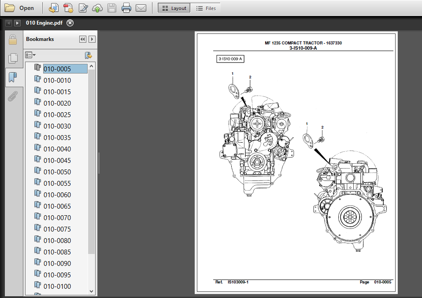Click bookmarks list scroll down arrow

pos(92,291)
